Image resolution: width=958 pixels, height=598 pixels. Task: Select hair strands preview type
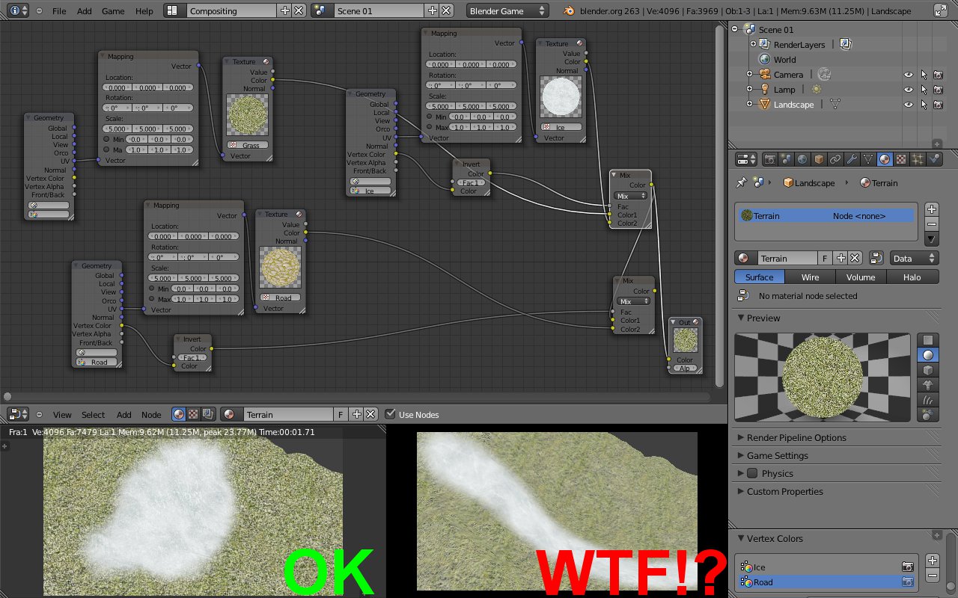928,400
